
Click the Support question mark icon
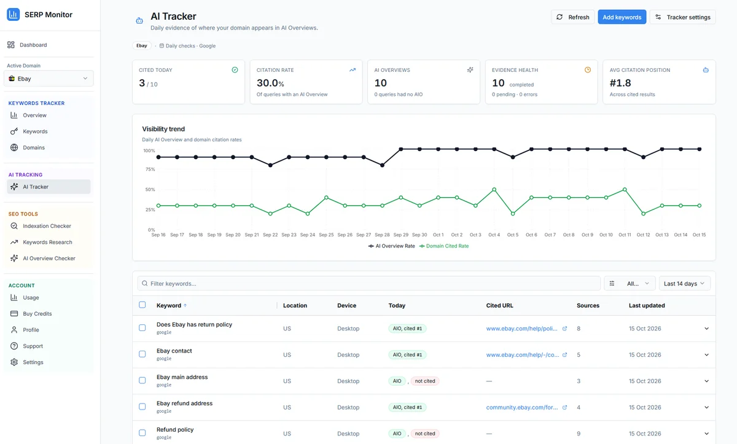click(x=14, y=346)
